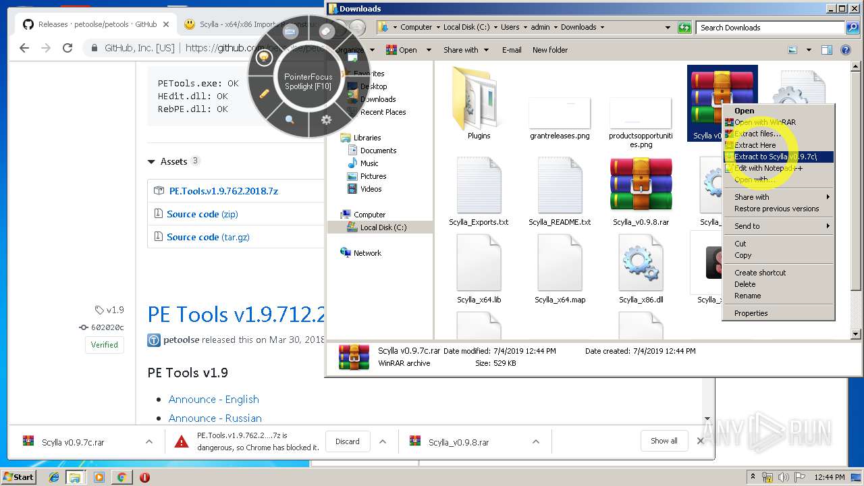864x486 pixels.
Task: Click the PointerFocus keyboard icon in radial menu
Action: coord(290,32)
